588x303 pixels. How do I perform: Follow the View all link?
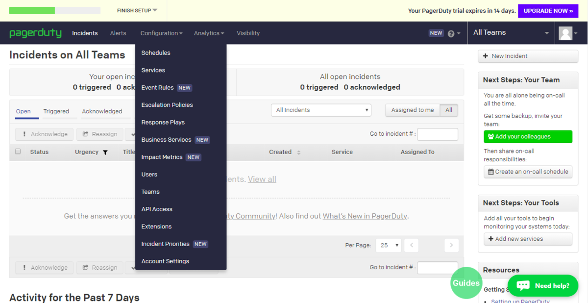click(x=262, y=179)
